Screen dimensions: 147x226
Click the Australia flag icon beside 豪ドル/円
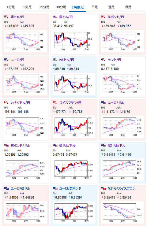click(55, 17)
